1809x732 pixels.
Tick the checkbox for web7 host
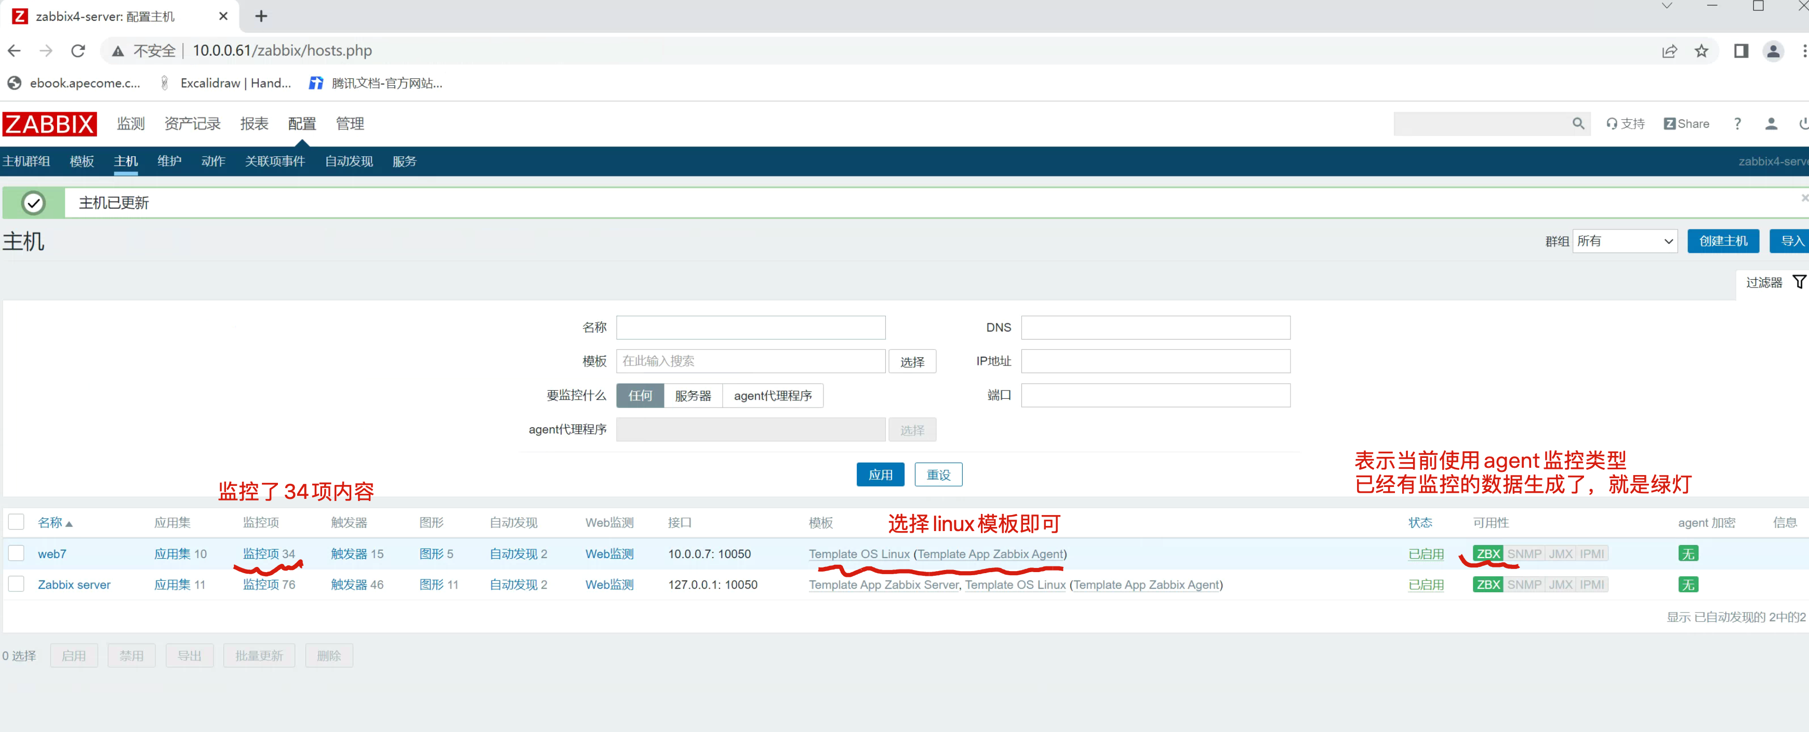click(16, 554)
